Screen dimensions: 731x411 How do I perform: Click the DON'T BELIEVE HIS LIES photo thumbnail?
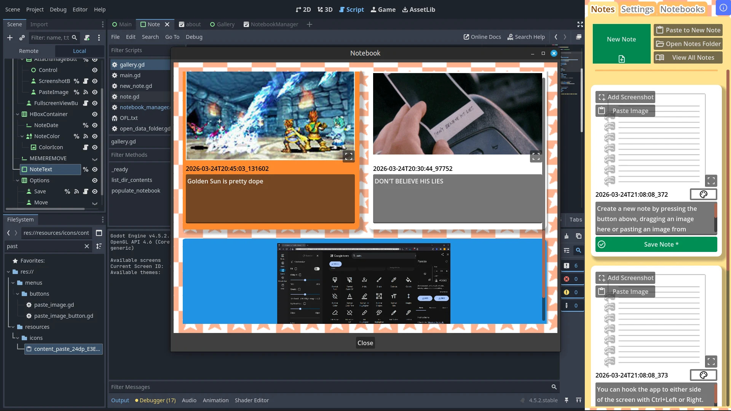457,113
